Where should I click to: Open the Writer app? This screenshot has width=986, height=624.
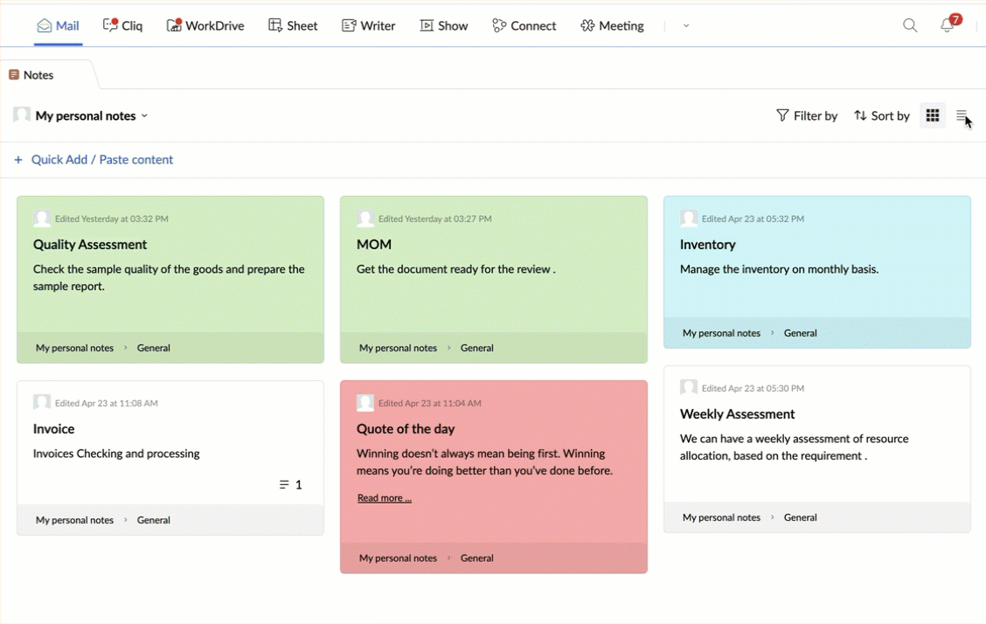368,25
